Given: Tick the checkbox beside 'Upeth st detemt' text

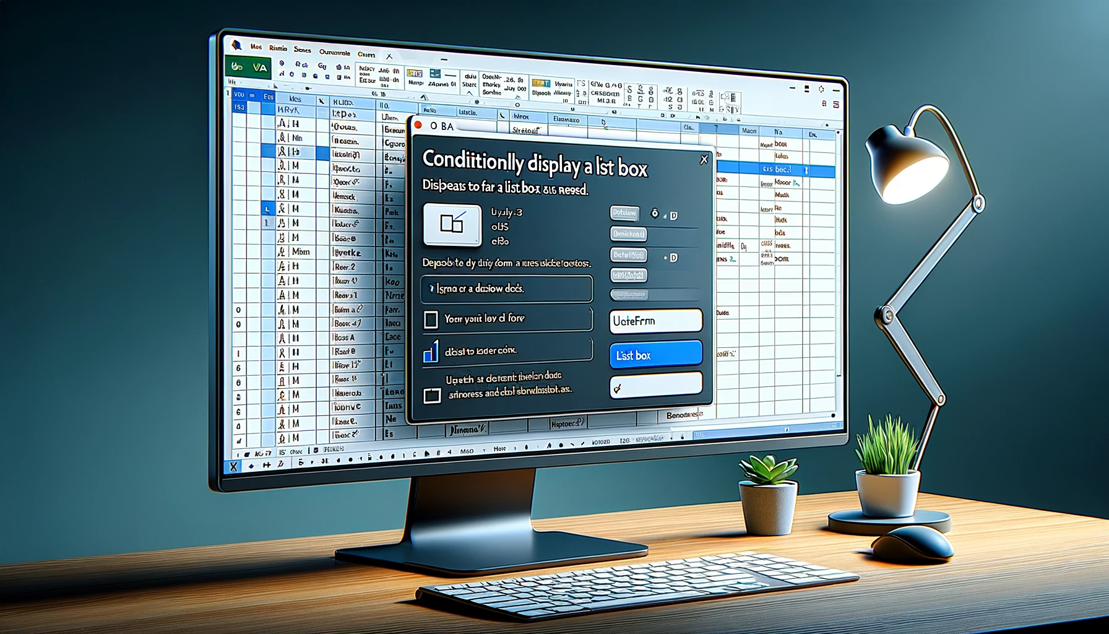Looking at the screenshot, I should (x=432, y=396).
